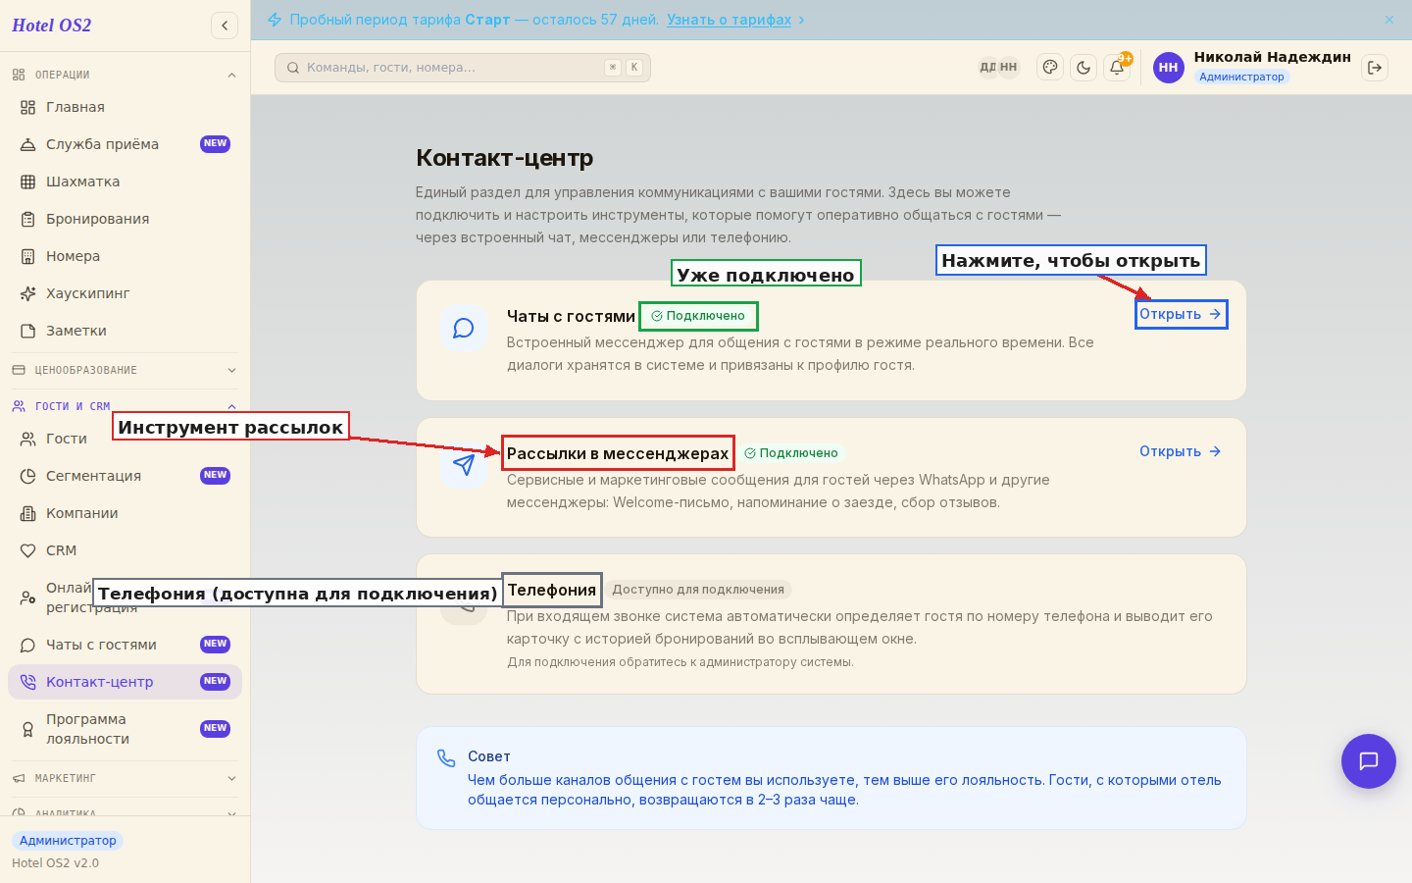1412x883 pixels.
Task: Select Бронирования menu item
Action: pos(125,219)
